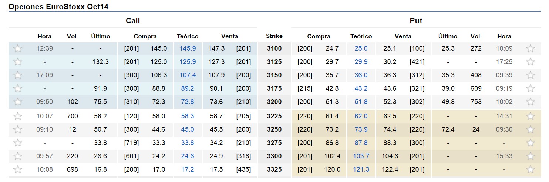Click call last price 132.3
Screen dimensions: 549x182
pyautogui.click(x=101, y=62)
